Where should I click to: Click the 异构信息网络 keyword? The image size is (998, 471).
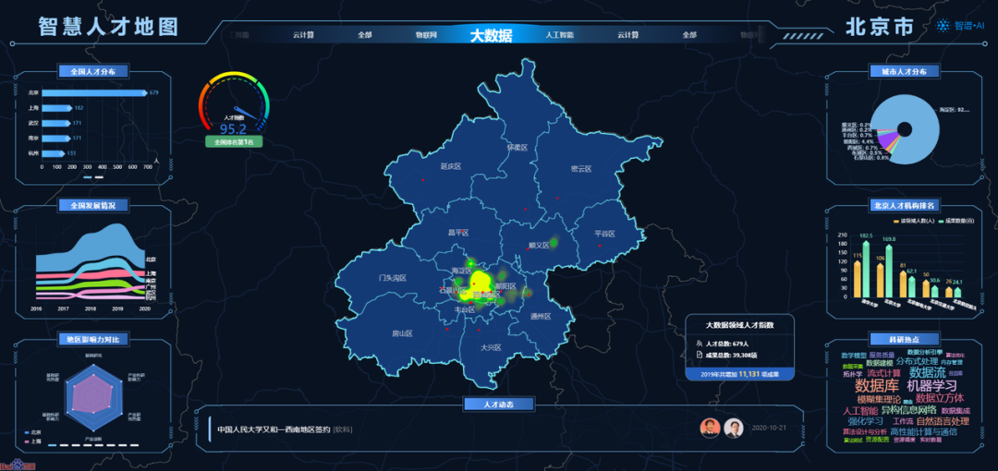coord(908,410)
